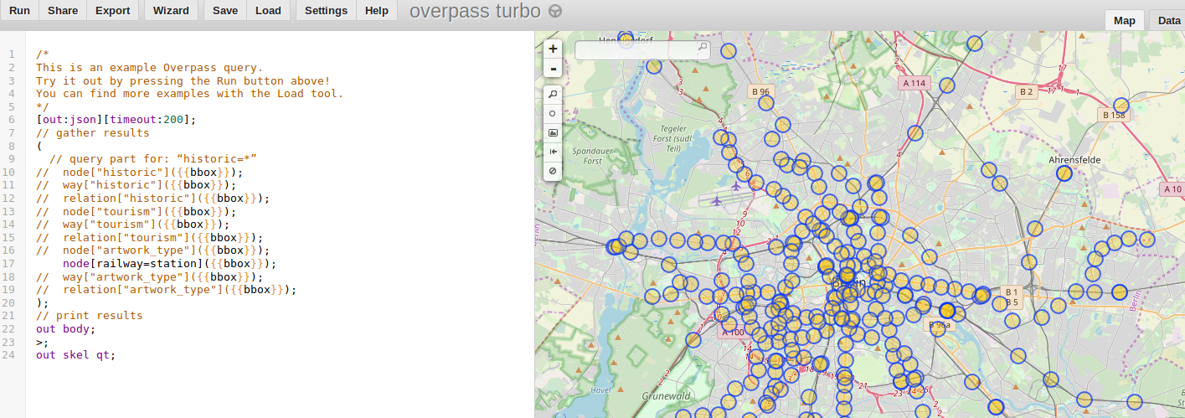The height and width of the screenshot is (418, 1185).
Task: Click the zoom-to-data magnifier icon
Action: click(553, 95)
